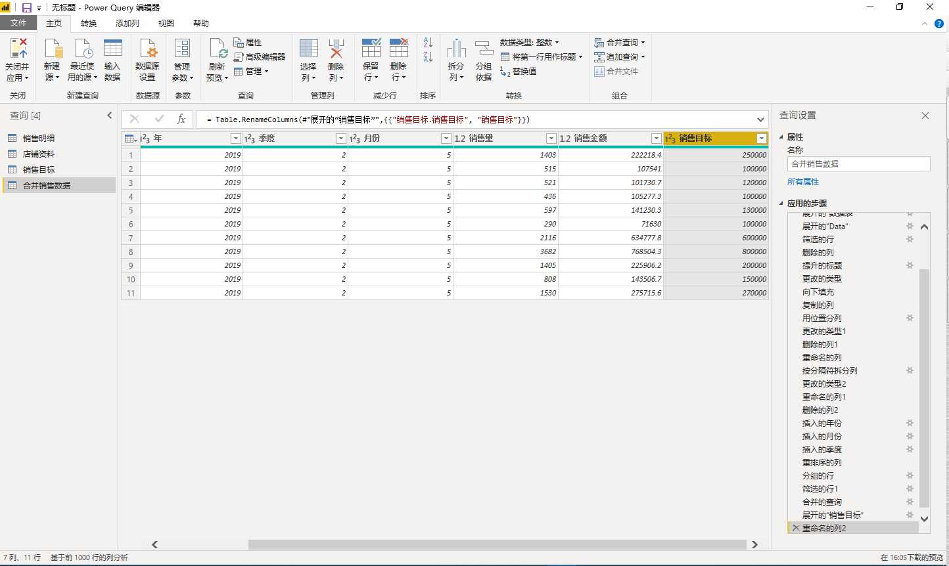Open filter dropdown for 销售金额 column
The height and width of the screenshot is (566, 949).
pos(656,139)
